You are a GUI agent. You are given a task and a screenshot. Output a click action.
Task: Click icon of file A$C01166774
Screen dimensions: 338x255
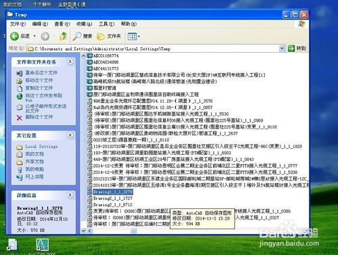(90, 55)
